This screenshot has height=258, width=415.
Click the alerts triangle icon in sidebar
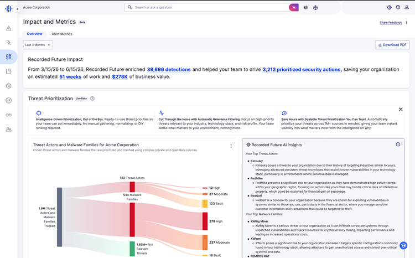[x=9, y=28]
